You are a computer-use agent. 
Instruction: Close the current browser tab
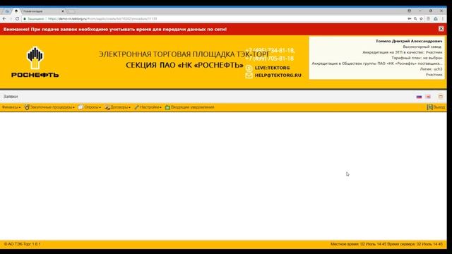pyautogui.click(x=63, y=11)
